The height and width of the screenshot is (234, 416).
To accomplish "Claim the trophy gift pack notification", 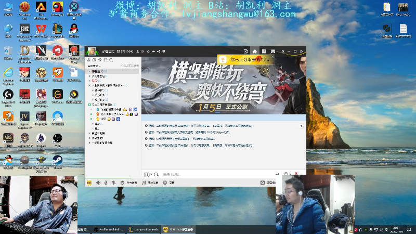I will pos(245,60).
